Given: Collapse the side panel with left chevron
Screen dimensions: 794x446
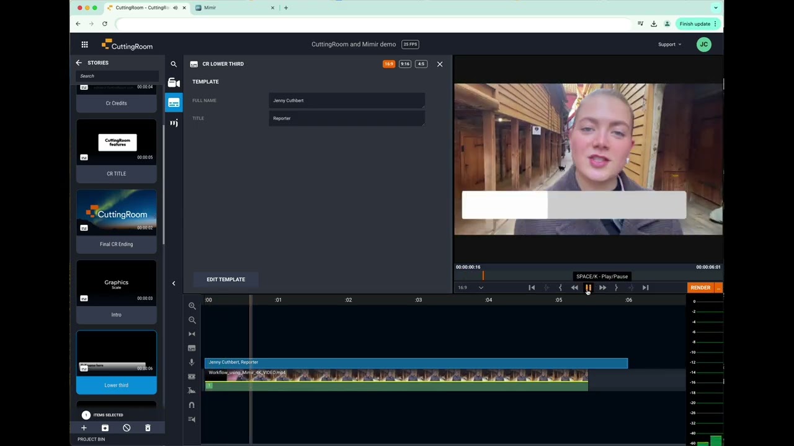Looking at the screenshot, I should (174, 283).
